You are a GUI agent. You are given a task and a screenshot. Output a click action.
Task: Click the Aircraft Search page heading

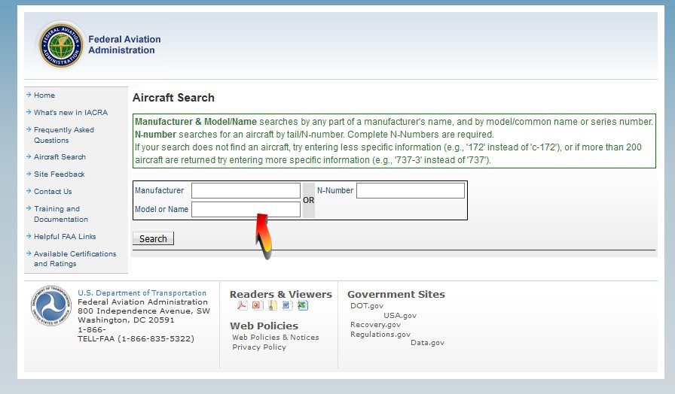[x=173, y=98]
